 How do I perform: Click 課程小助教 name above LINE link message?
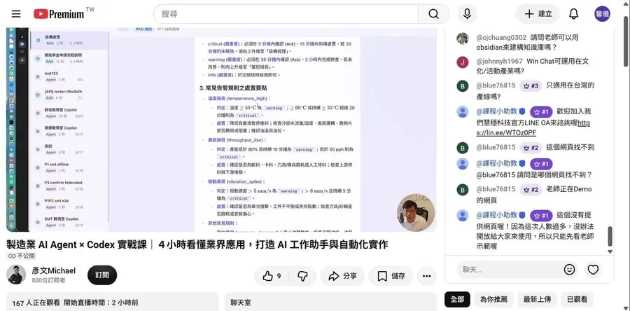(x=496, y=111)
